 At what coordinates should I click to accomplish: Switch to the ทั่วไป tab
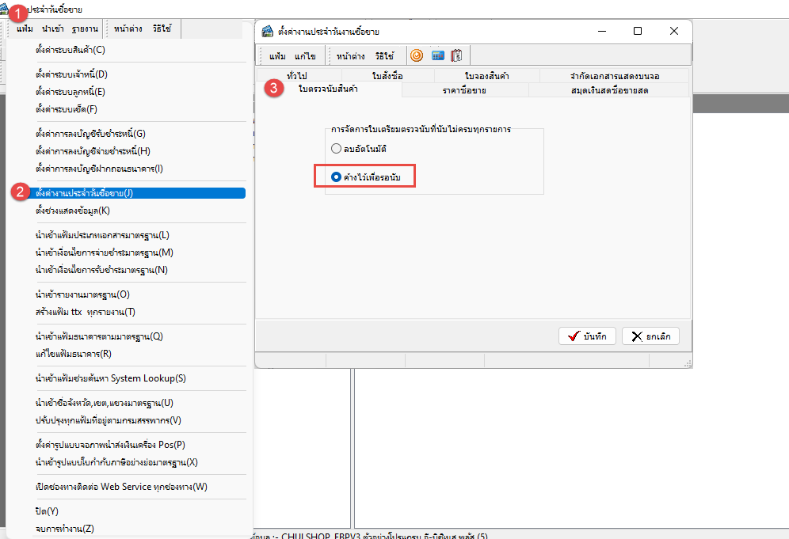[297, 76]
